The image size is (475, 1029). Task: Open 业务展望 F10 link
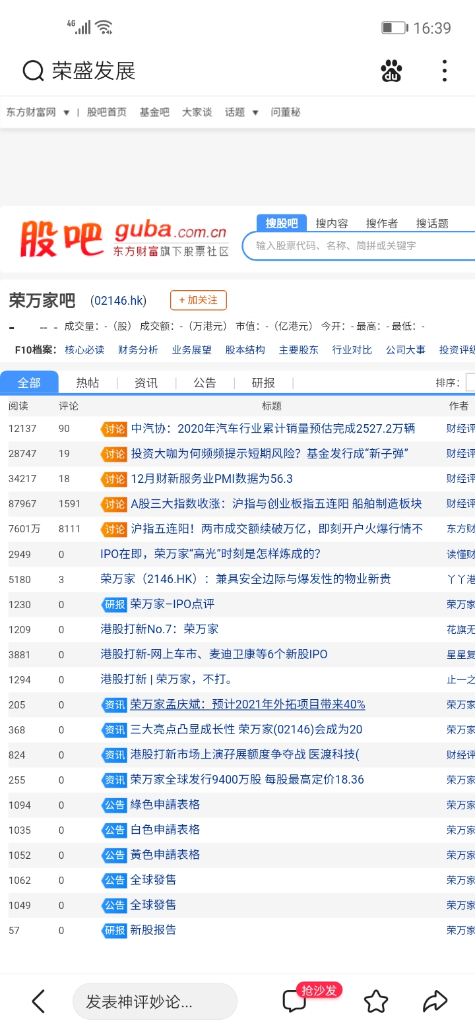[191, 350]
